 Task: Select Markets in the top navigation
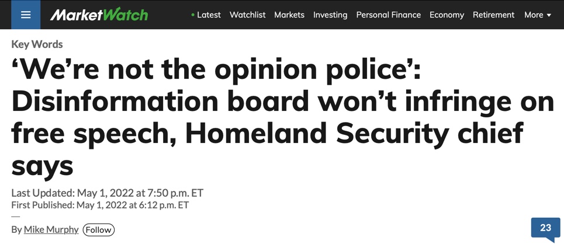[289, 15]
